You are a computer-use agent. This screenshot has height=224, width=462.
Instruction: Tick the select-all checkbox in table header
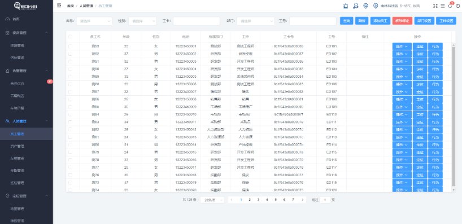coord(70,37)
